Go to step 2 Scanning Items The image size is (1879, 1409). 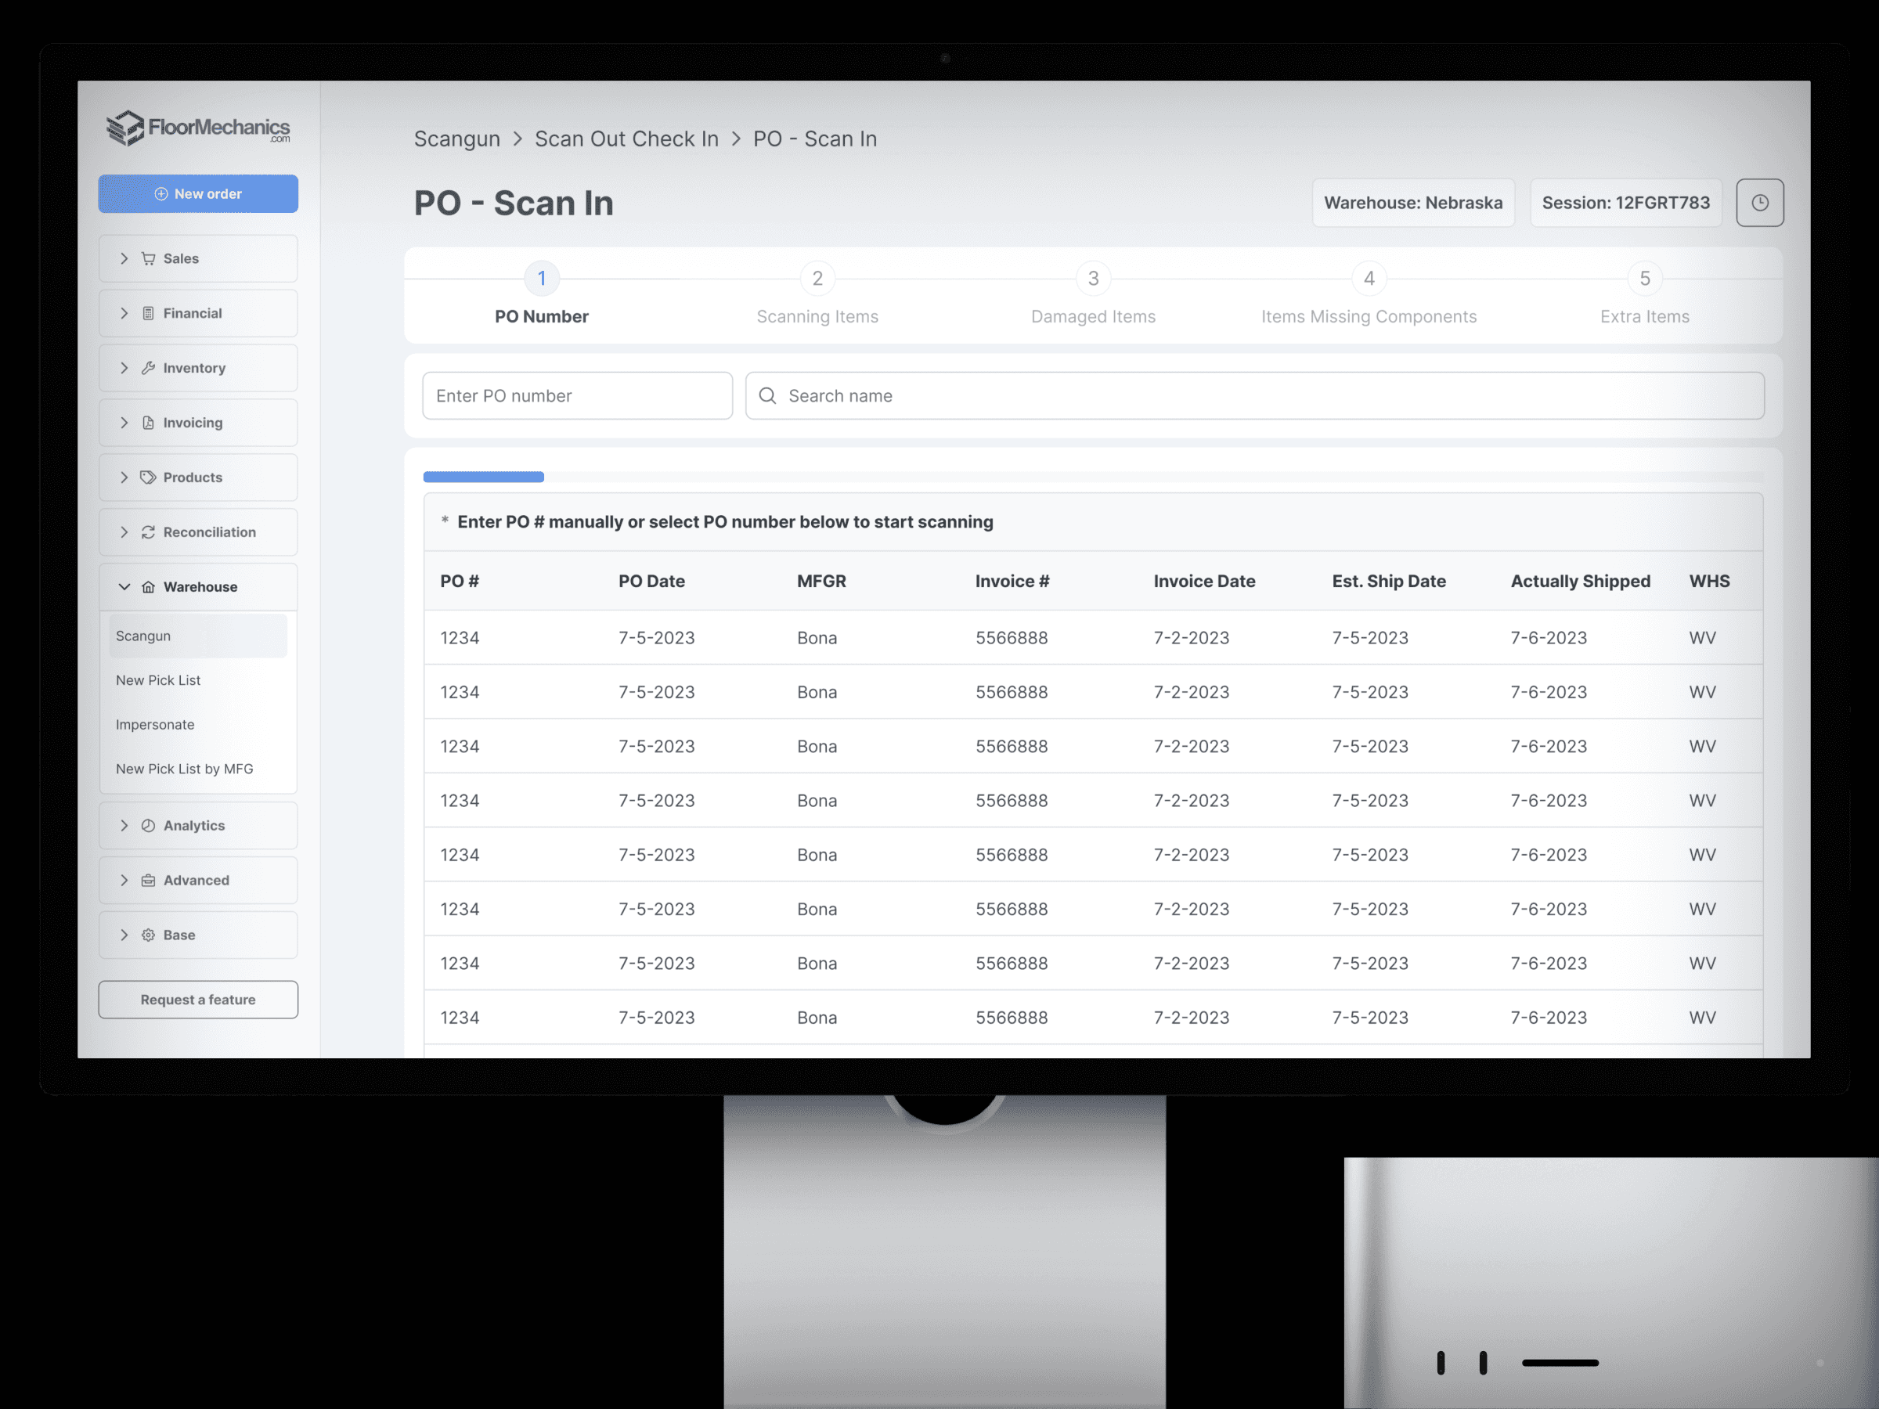[x=817, y=279]
